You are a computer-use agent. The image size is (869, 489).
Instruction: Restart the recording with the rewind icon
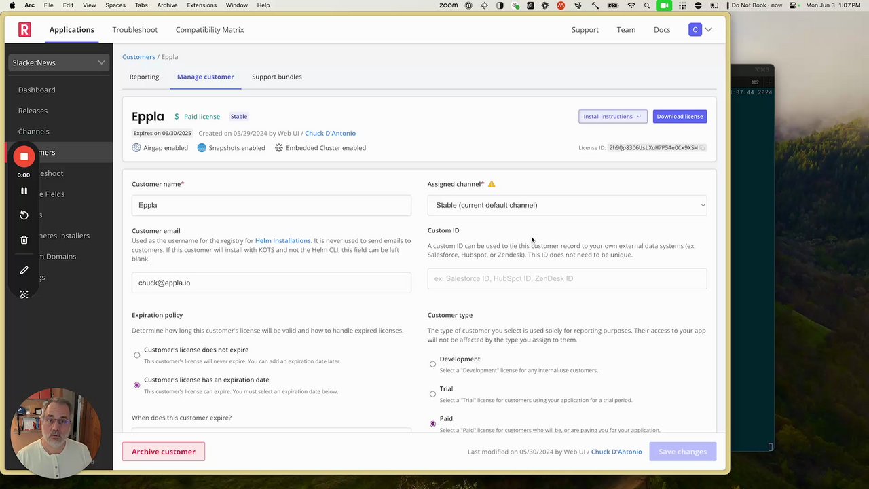(24, 215)
